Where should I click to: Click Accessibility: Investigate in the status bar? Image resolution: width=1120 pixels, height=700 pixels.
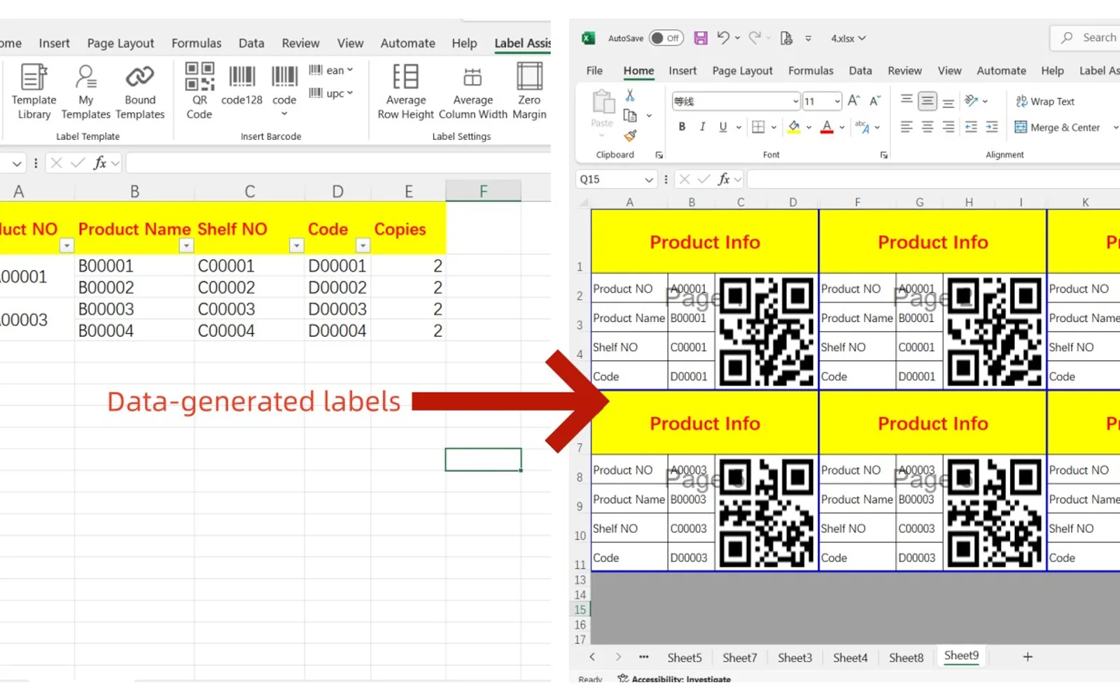pos(674,679)
